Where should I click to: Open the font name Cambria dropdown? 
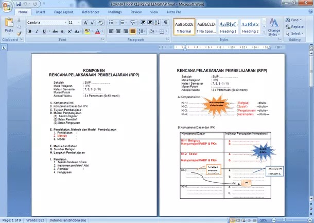(66, 23)
